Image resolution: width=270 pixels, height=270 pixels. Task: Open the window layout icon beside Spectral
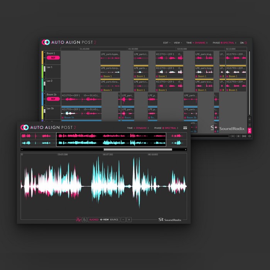pyautogui.click(x=185, y=128)
